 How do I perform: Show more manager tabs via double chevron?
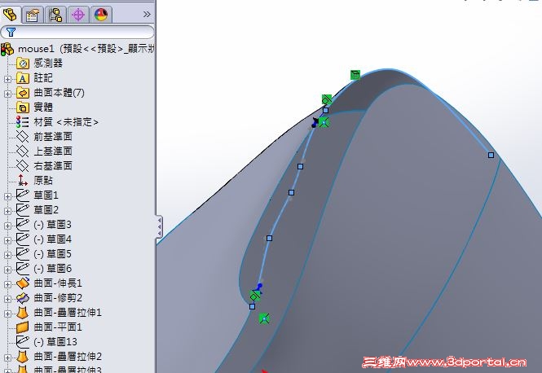tap(147, 14)
